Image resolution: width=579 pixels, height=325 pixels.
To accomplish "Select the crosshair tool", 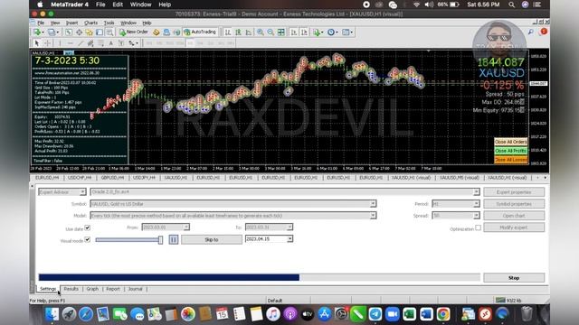I will (48, 43).
